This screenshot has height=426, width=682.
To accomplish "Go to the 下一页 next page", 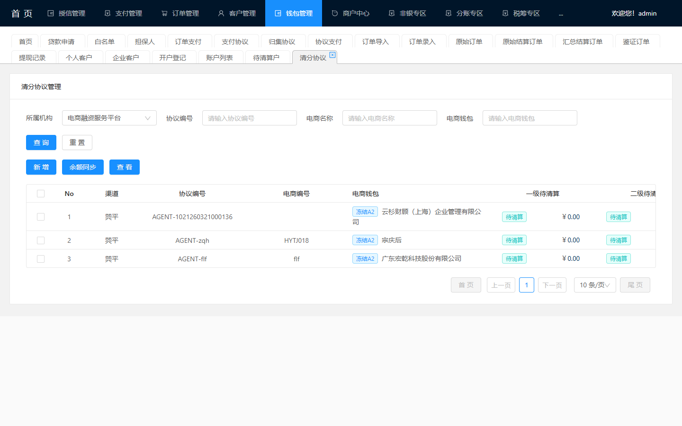I will click(x=552, y=285).
